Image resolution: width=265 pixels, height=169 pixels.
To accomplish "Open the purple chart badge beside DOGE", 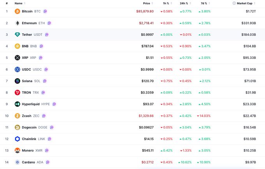I will pos(52,127).
